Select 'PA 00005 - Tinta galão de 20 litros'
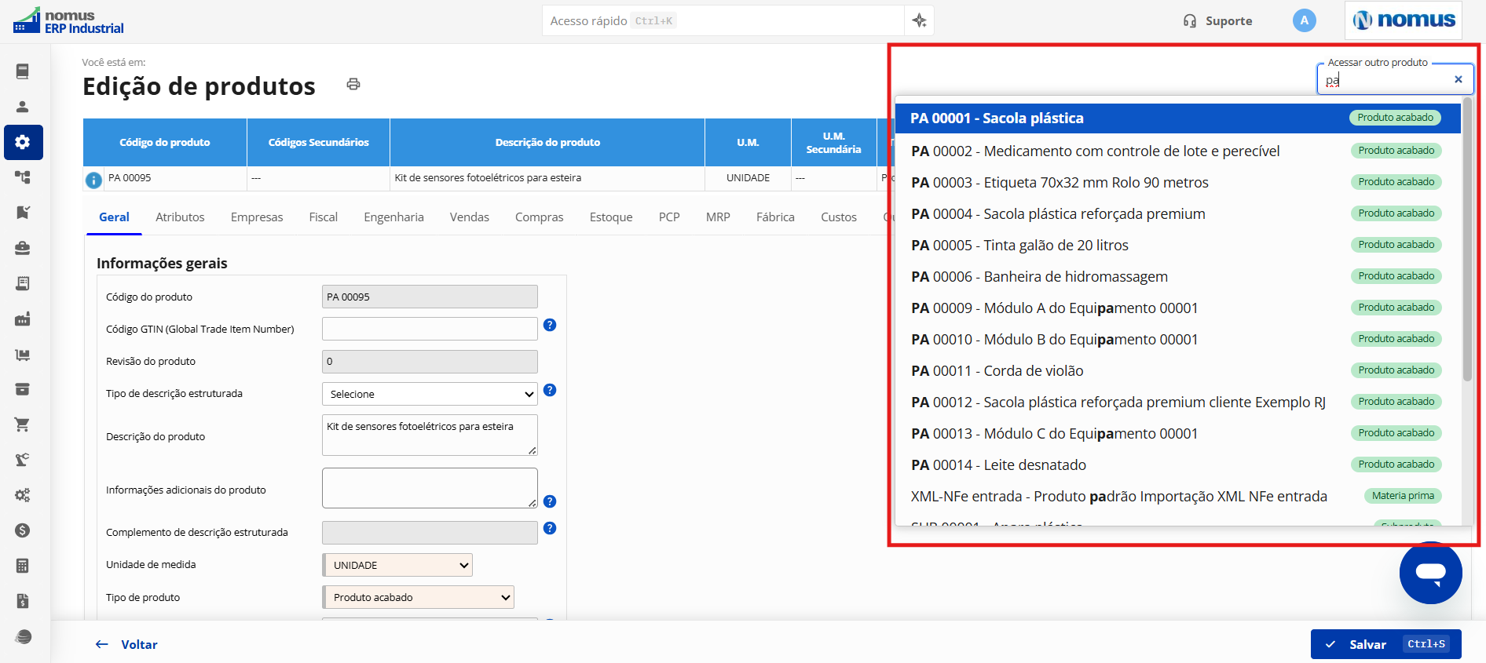This screenshot has height=663, width=1486. coord(1178,245)
